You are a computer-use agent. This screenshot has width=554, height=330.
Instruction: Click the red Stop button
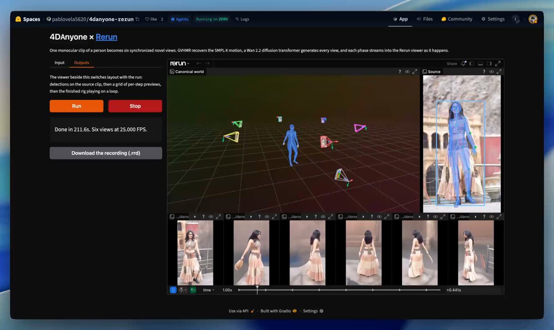click(x=135, y=106)
